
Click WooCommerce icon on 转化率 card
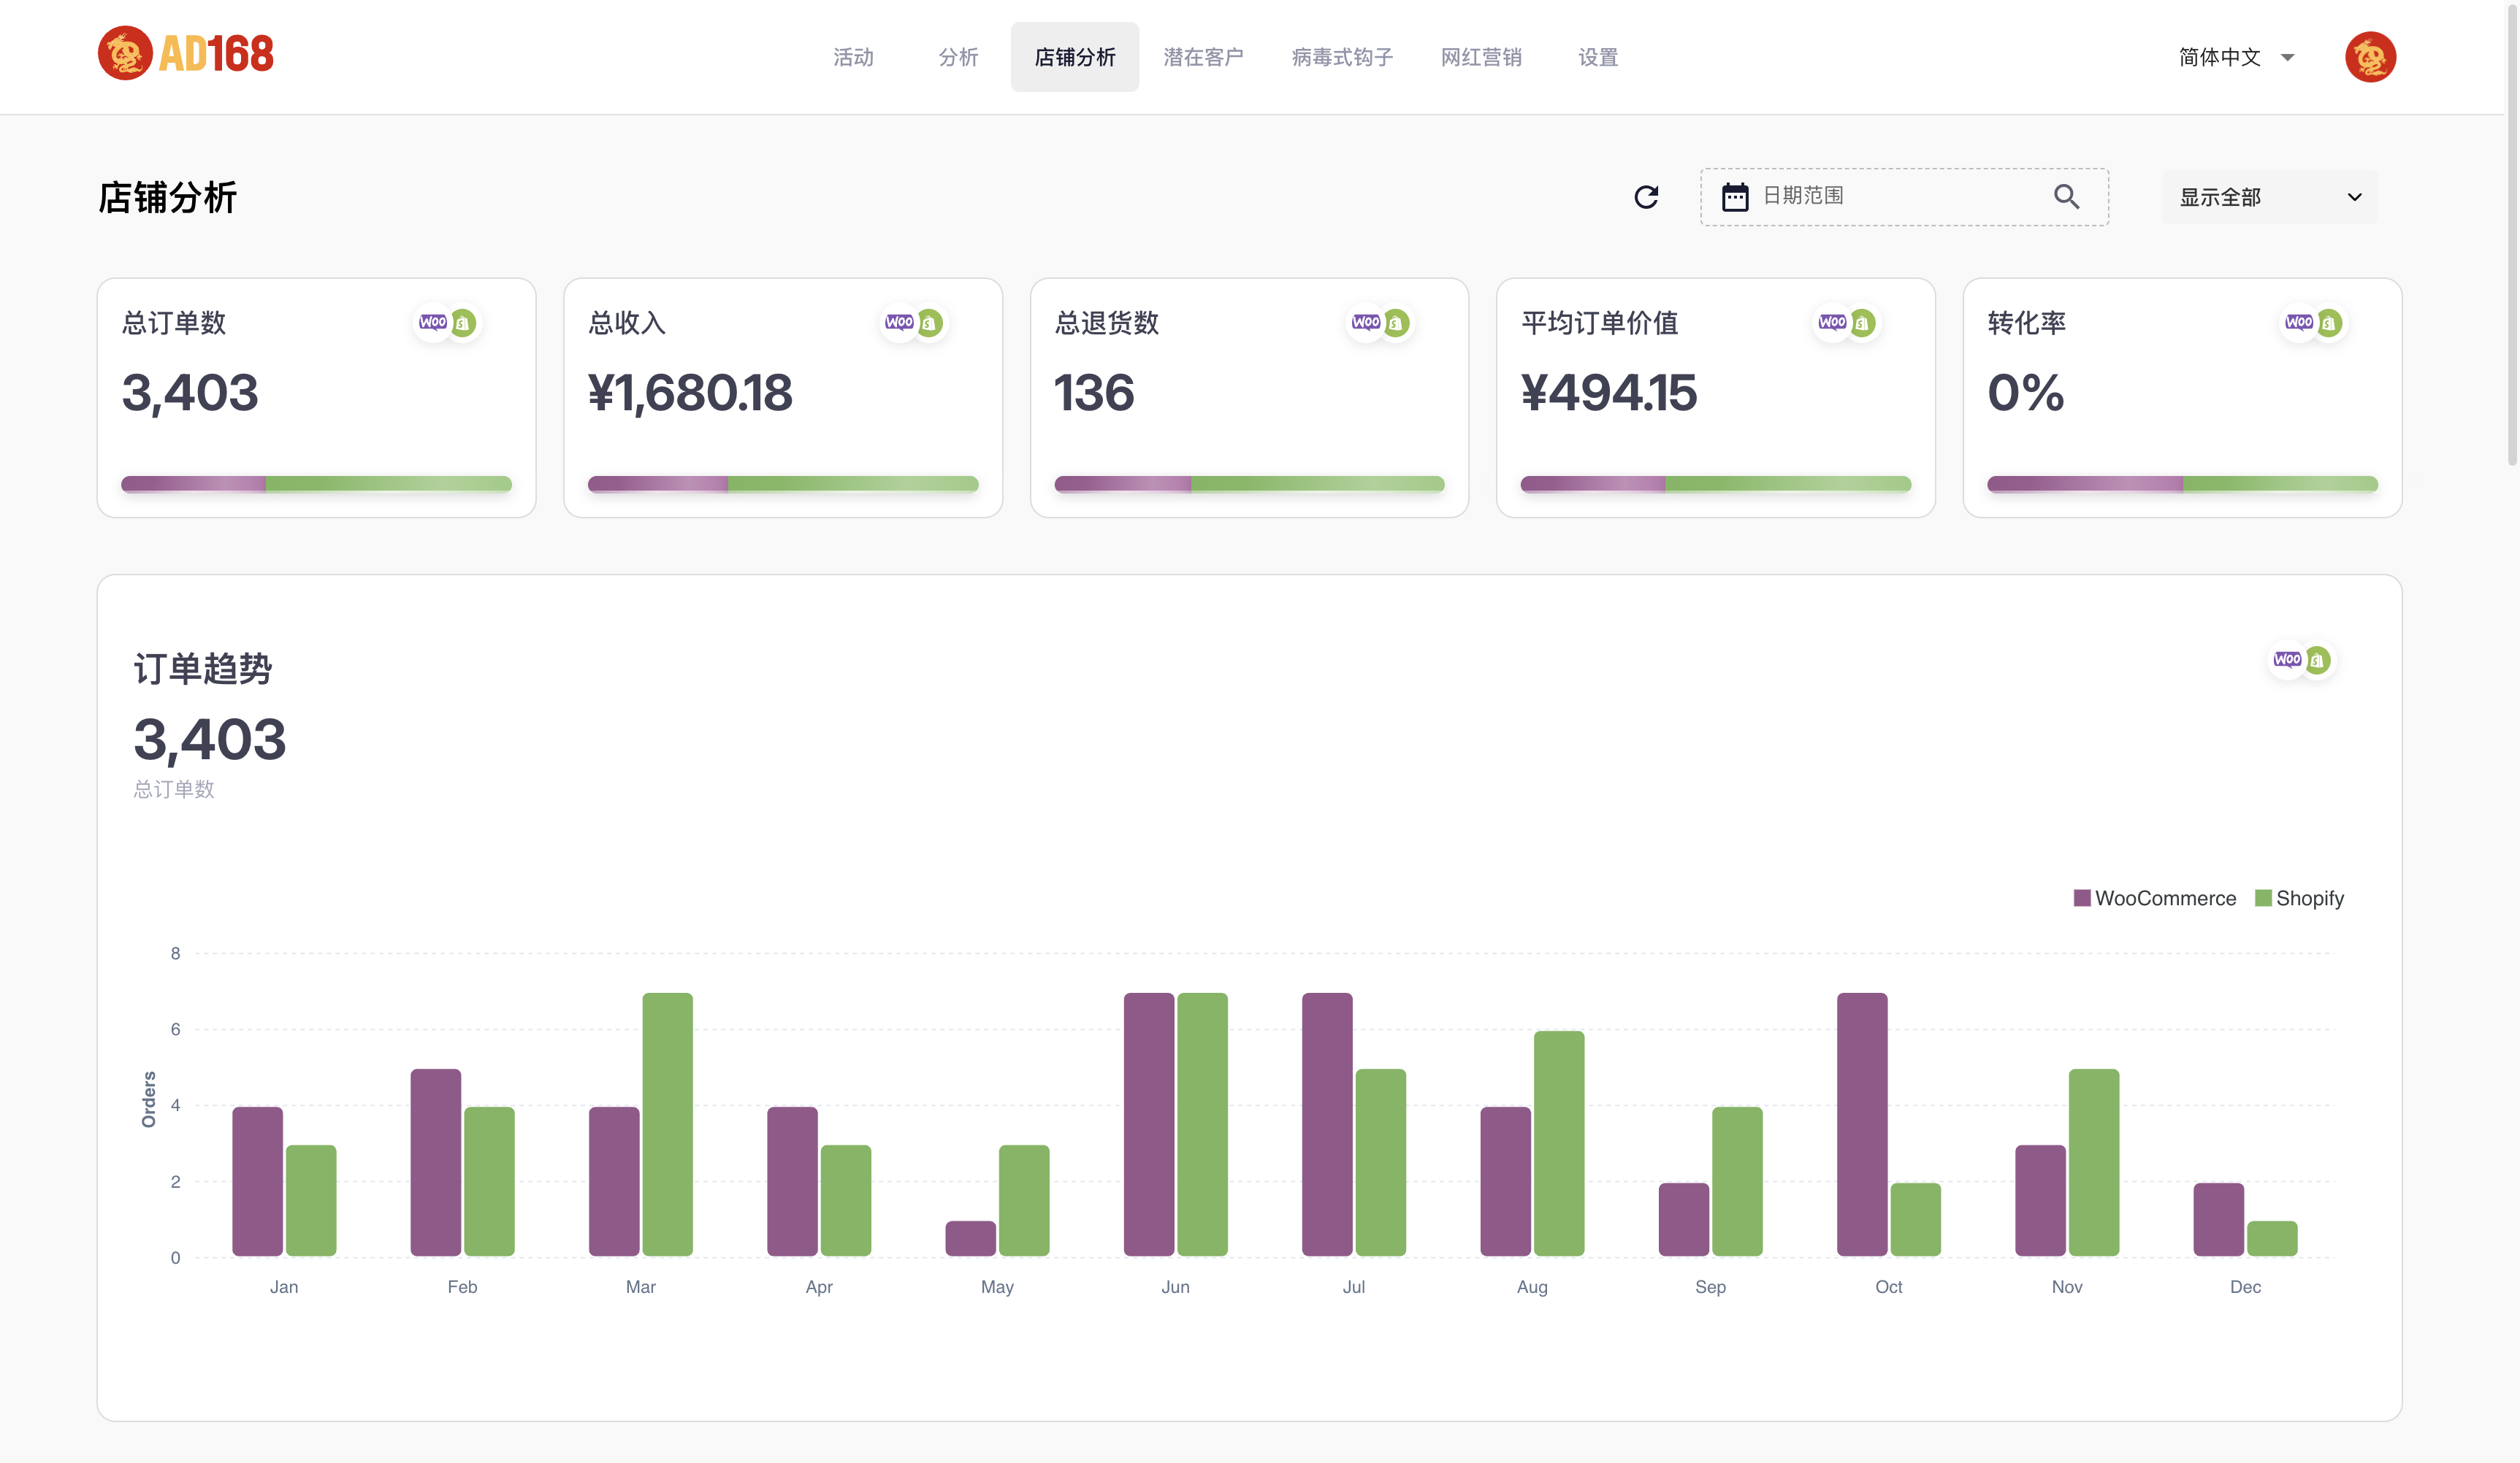click(x=2299, y=323)
